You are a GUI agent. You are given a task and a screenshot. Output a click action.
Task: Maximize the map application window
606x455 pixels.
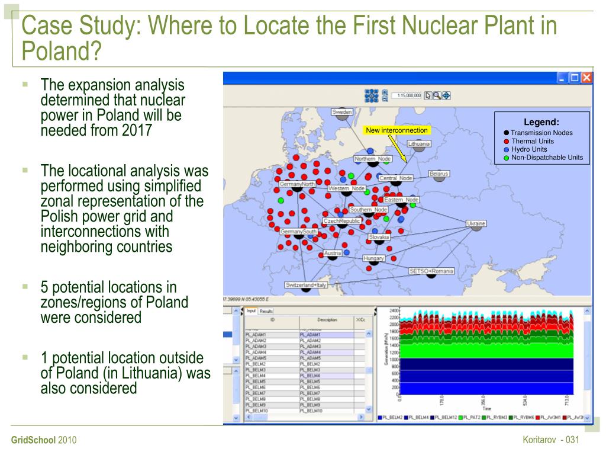(575, 78)
